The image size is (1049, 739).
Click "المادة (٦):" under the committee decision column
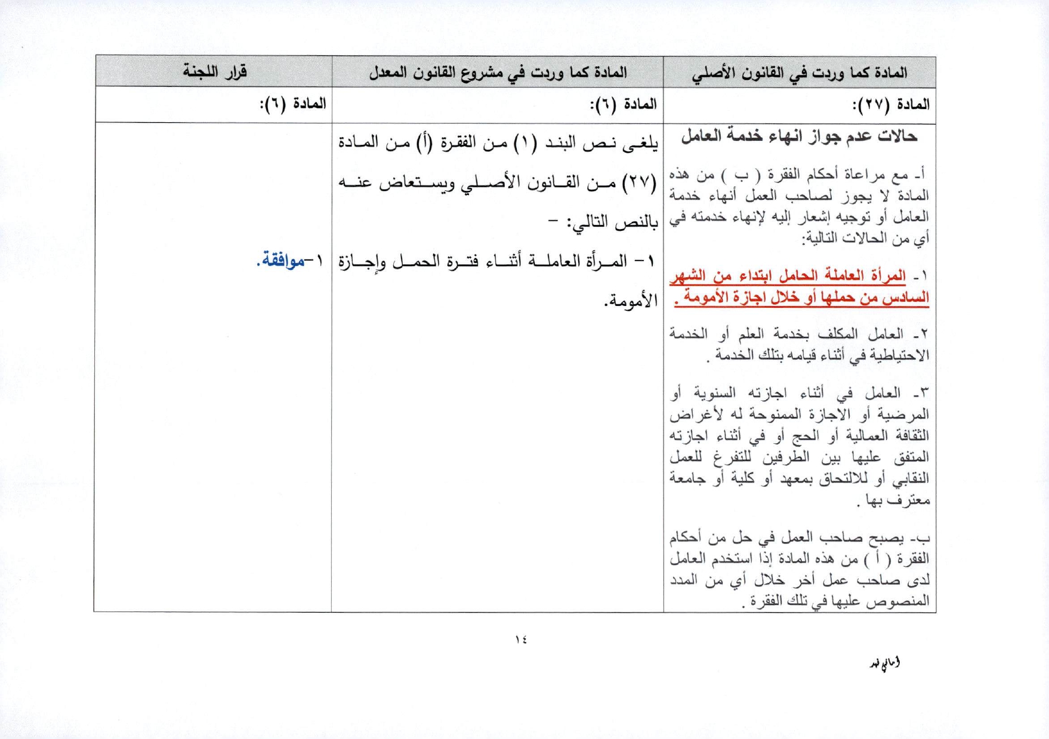pyautogui.click(x=292, y=104)
